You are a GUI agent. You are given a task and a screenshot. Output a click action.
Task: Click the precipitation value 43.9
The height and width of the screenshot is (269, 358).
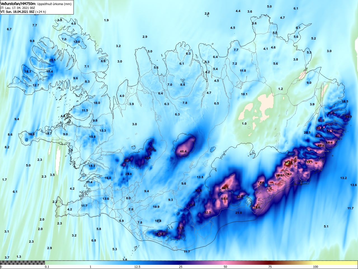tap(180, 228)
